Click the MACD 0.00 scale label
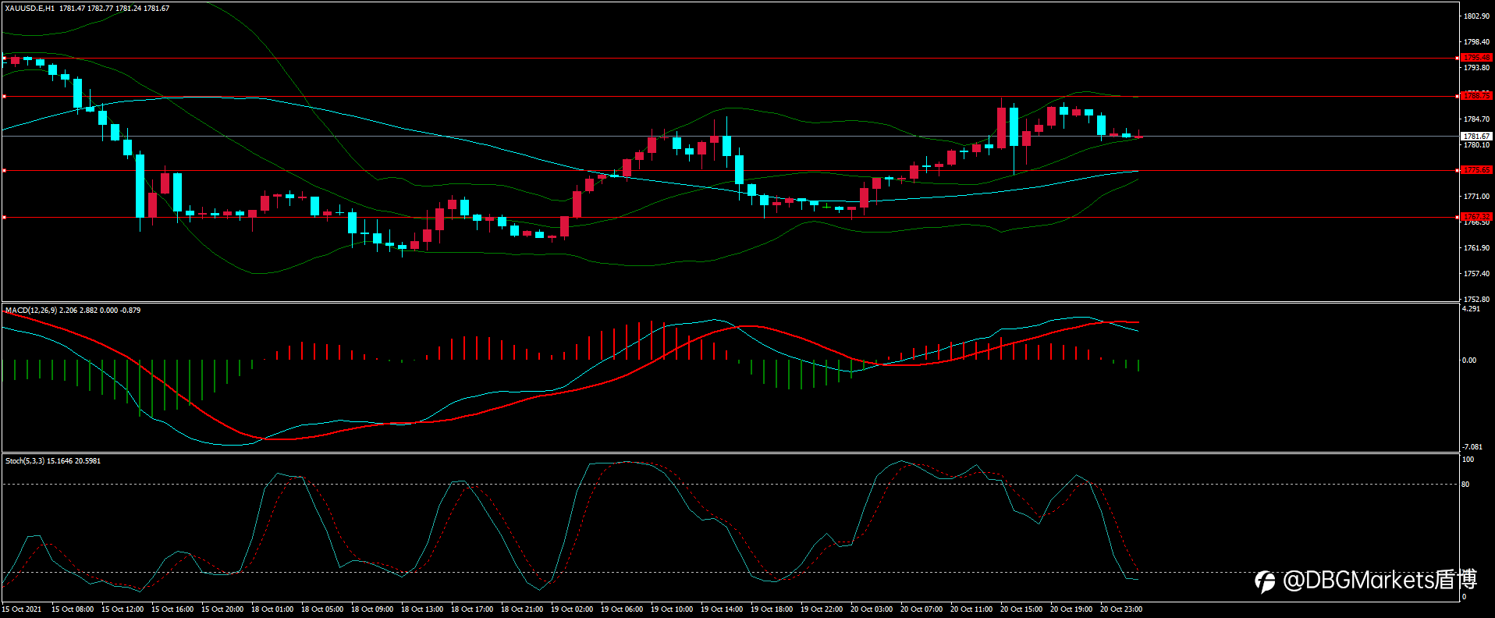The width and height of the screenshot is (1495, 618). (1469, 360)
